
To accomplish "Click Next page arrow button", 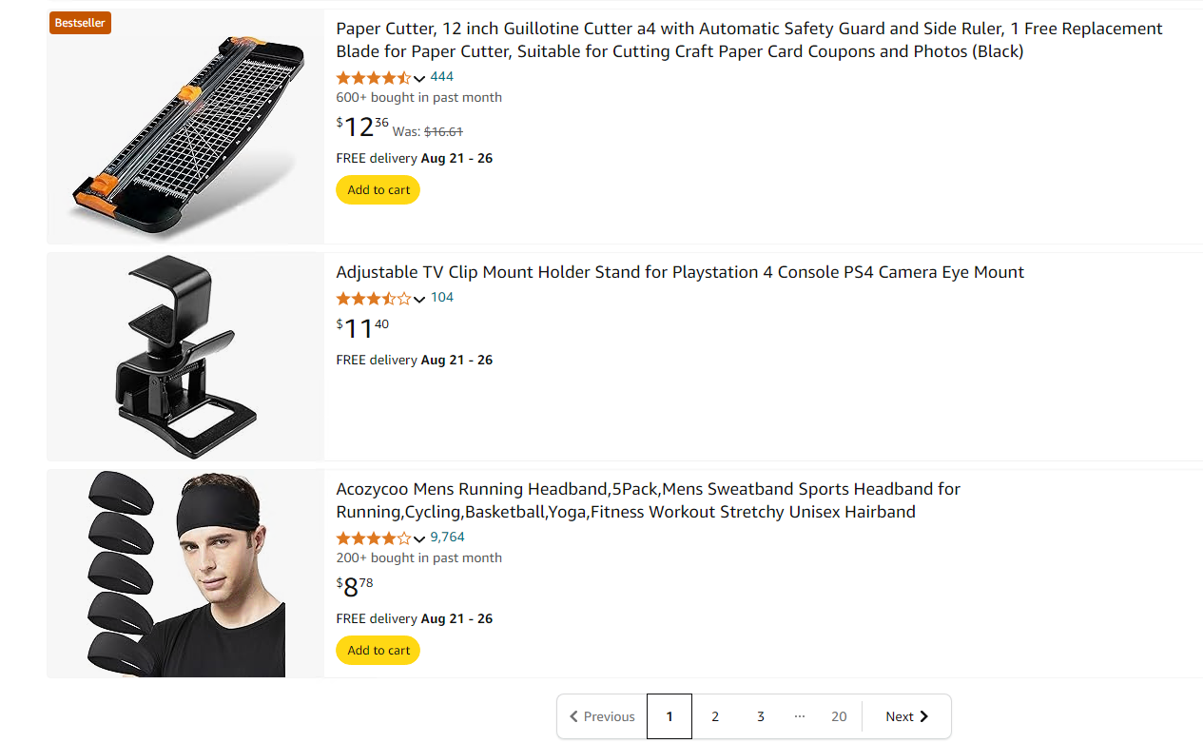I will (906, 717).
